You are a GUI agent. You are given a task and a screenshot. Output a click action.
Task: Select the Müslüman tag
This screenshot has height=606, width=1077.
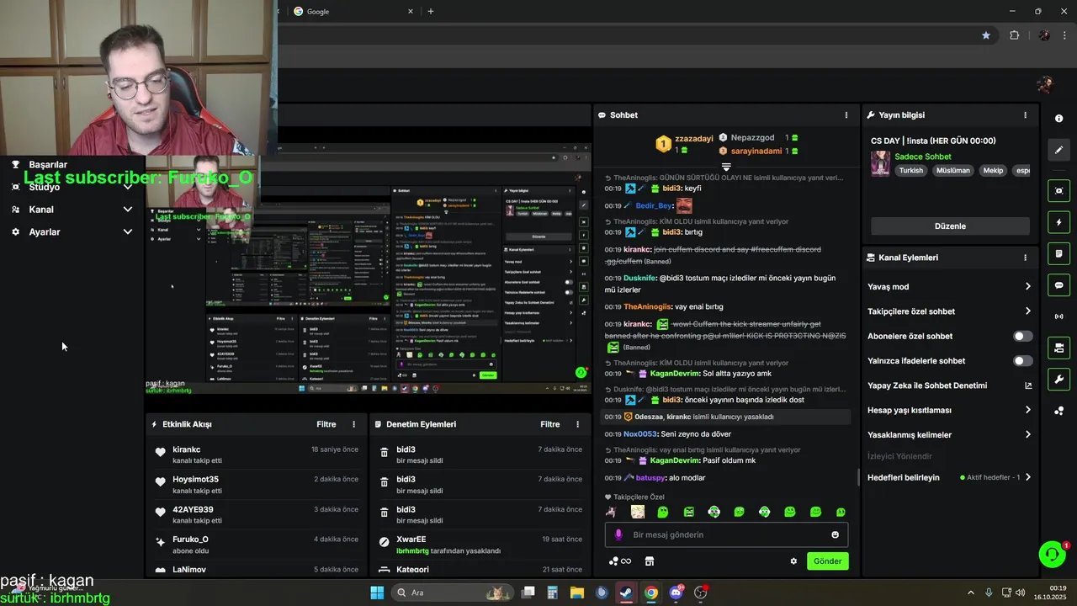pos(952,170)
